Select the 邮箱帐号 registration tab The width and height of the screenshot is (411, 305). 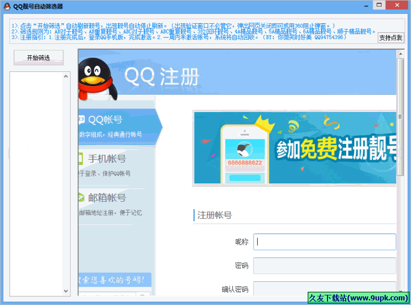coord(116,205)
